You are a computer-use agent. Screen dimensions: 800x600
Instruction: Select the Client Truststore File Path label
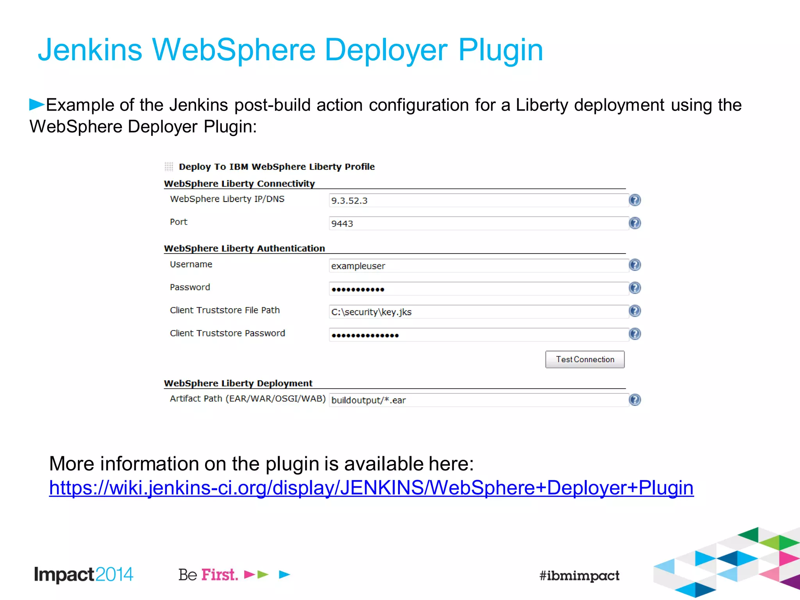[x=225, y=310]
